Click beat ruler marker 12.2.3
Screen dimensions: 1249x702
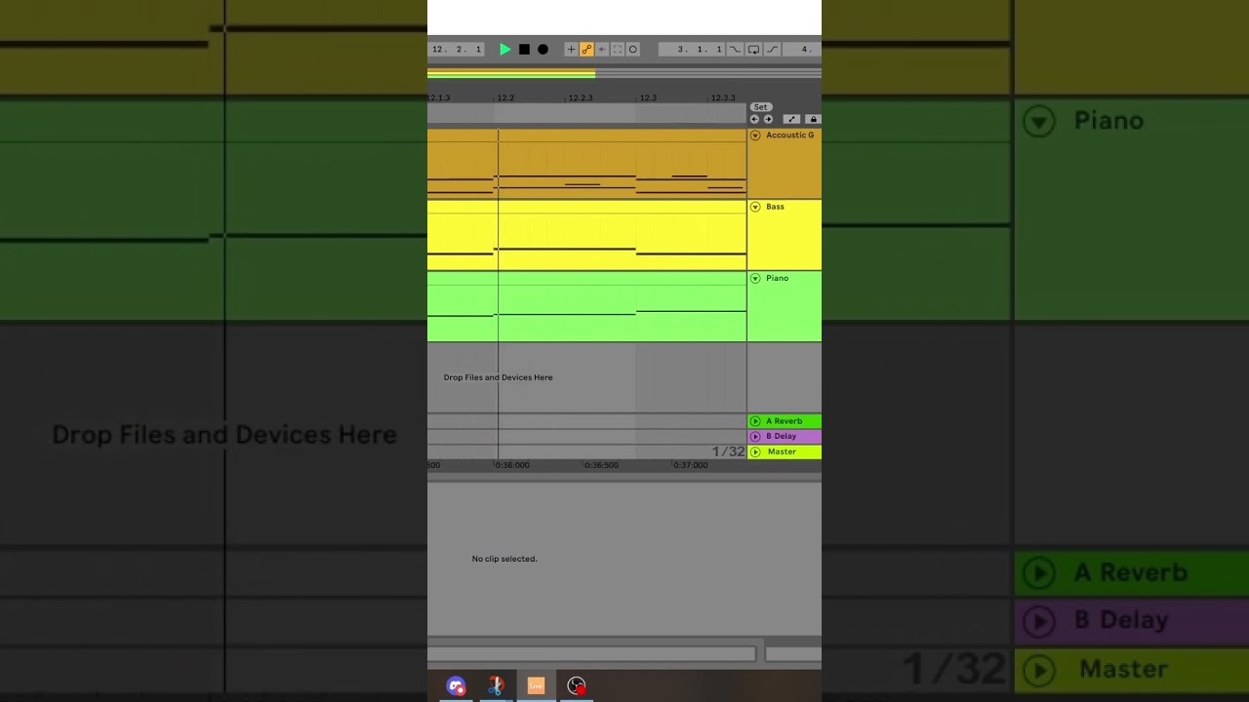pos(581,98)
